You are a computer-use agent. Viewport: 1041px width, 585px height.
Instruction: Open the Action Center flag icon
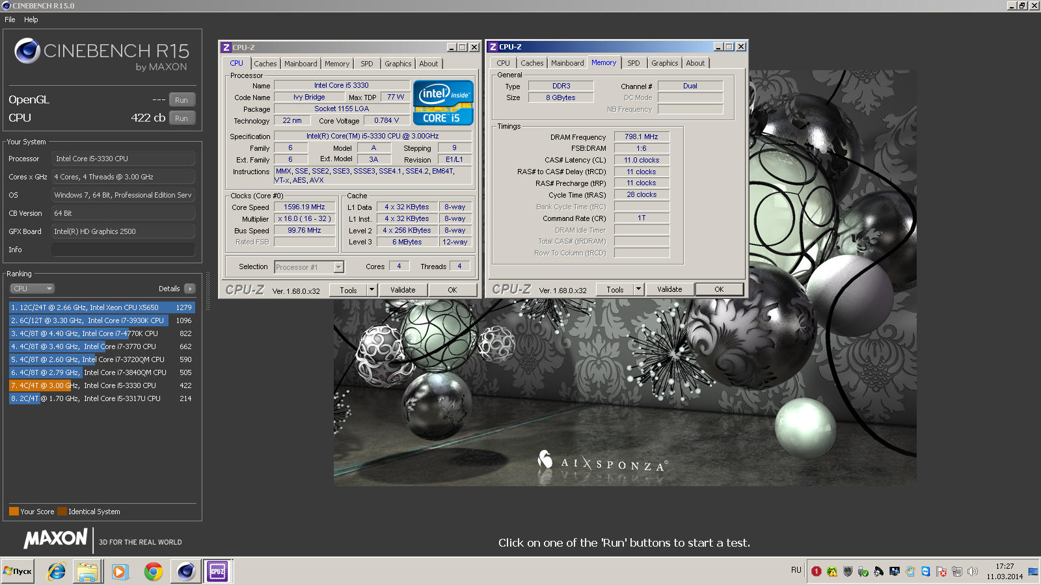click(x=941, y=571)
